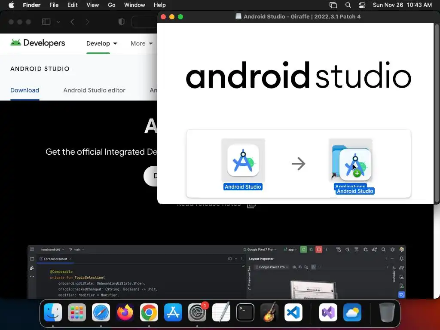440x330 pixels.
Task: Click the Safari privacy shield icon
Action: coord(122,21)
